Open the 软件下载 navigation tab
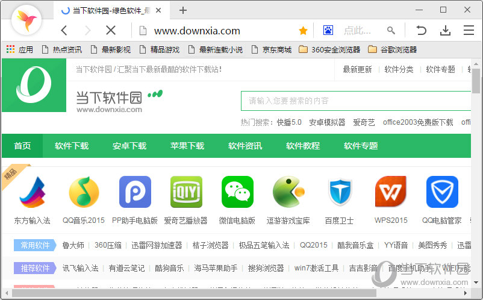Screen dimensions: 483x300 (72, 146)
